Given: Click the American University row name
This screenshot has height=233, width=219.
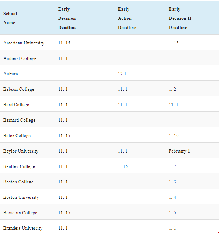Looking at the screenshot, I should click(x=24, y=43).
